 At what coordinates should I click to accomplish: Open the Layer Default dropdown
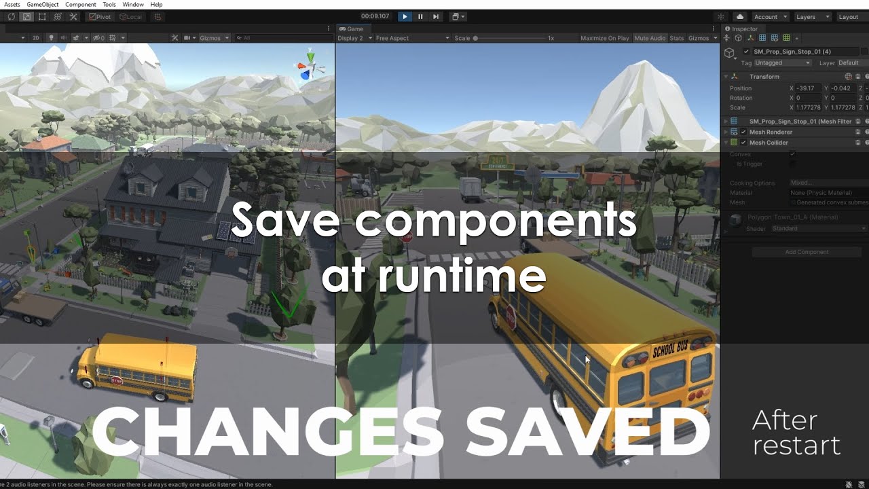853,62
